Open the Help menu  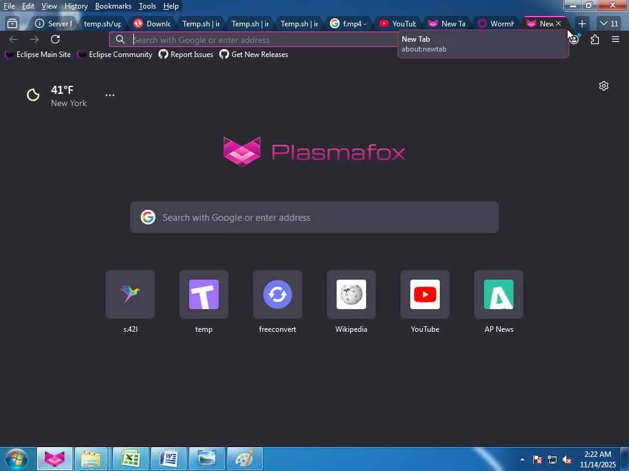[171, 6]
